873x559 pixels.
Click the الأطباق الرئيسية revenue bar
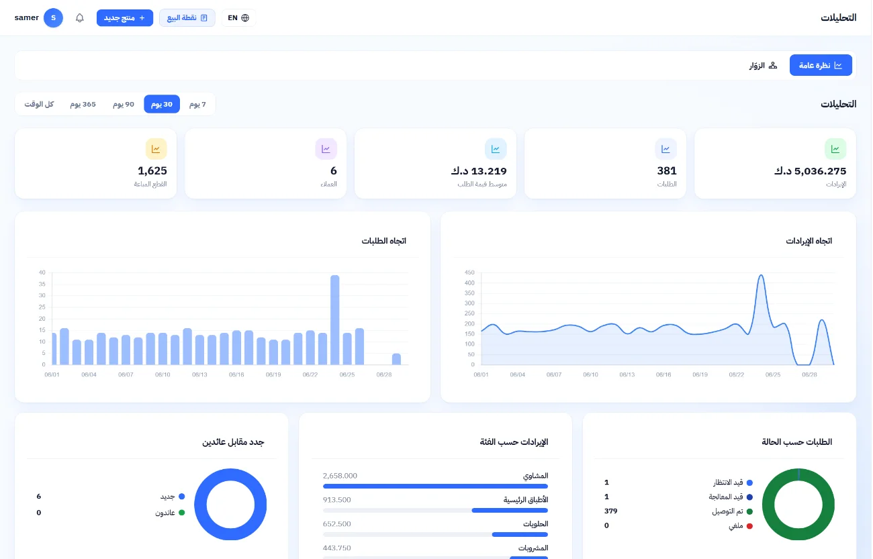pyautogui.click(x=435, y=510)
